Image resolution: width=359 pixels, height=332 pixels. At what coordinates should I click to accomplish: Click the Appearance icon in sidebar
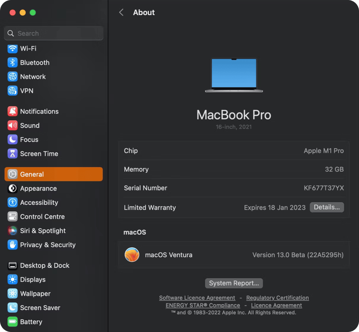(12, 189)
